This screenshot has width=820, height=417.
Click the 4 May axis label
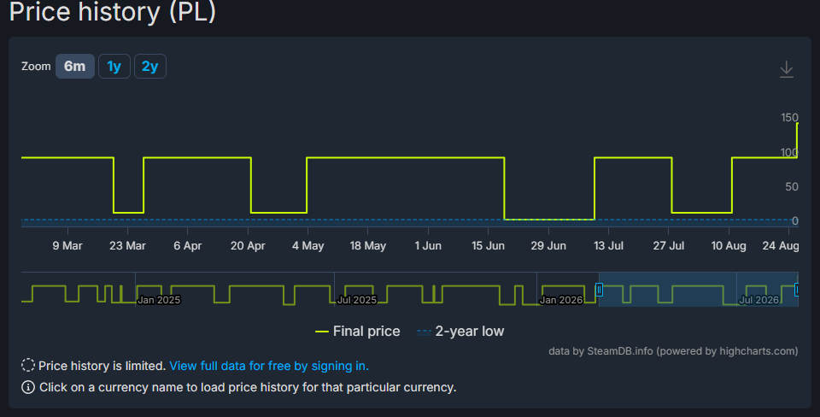tap(308, 245)
